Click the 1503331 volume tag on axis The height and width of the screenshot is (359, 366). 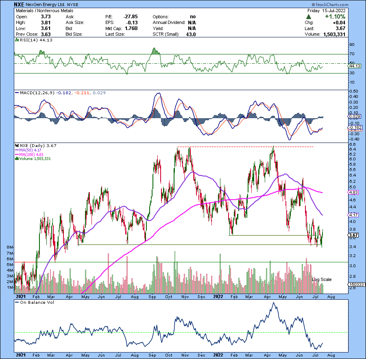click(357, 285)
